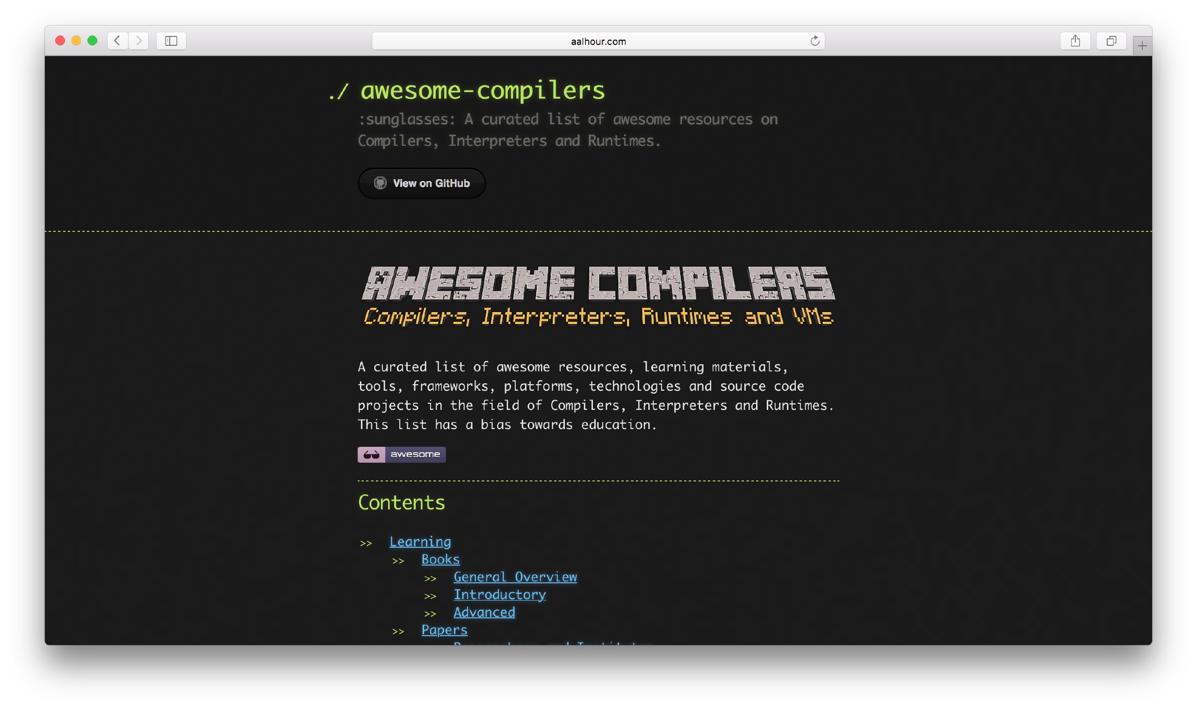Image resolution: width=1197 pixels, height=709 pixels.
Task: Click the 'This list has a bias towards education.' sentence
Action: click(507, 424)
